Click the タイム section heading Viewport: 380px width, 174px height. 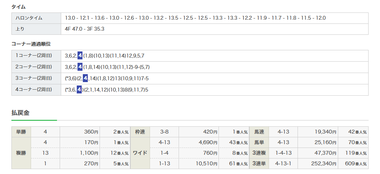[x=19, y=7]
